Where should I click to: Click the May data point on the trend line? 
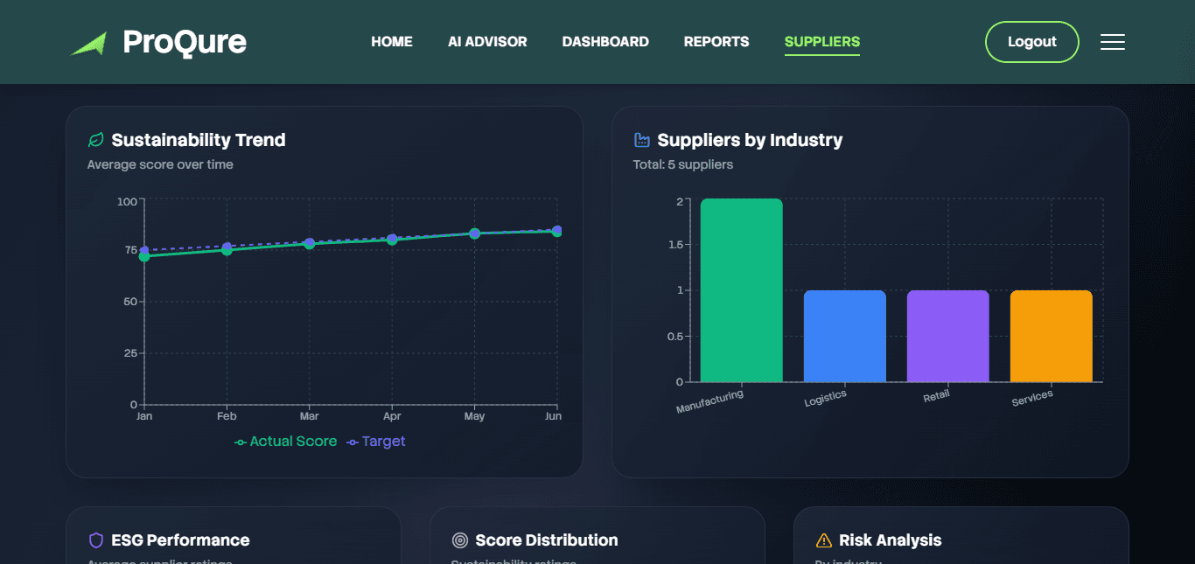click(x=474, y=233)
